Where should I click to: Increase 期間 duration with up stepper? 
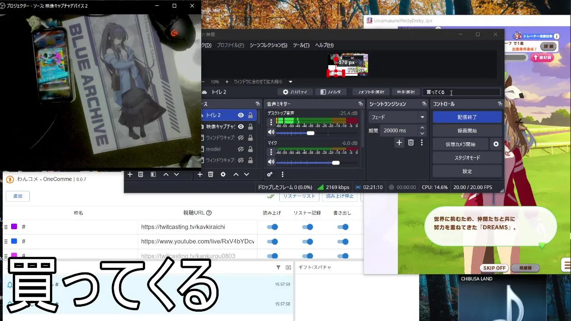point(422,128)
